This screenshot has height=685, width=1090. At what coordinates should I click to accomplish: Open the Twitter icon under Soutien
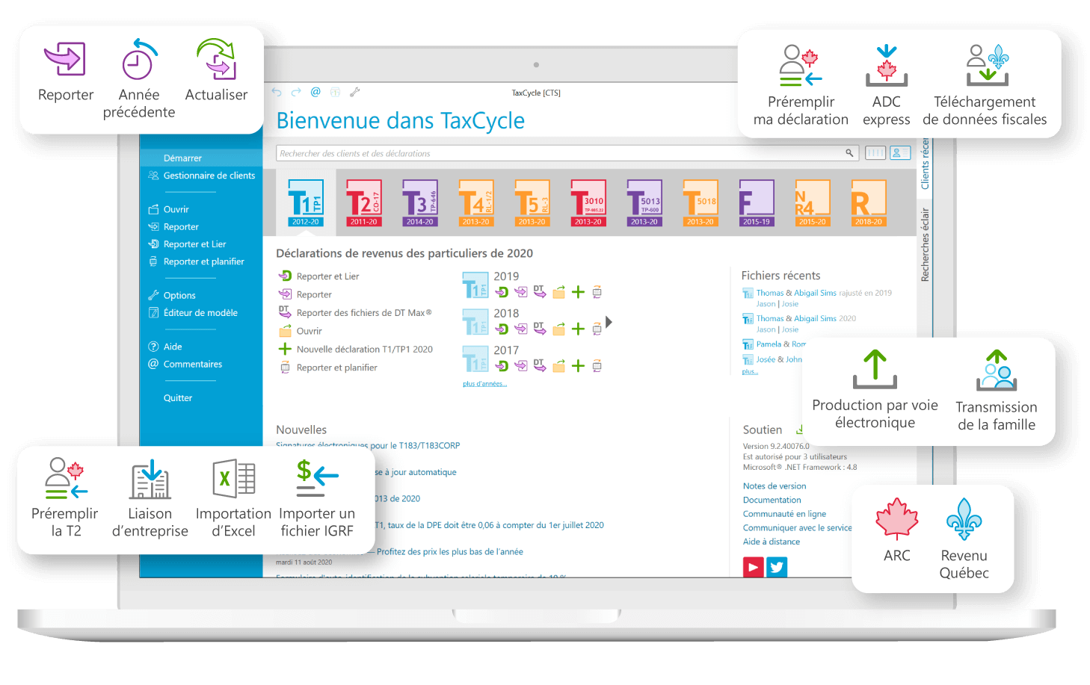(777, 568)
